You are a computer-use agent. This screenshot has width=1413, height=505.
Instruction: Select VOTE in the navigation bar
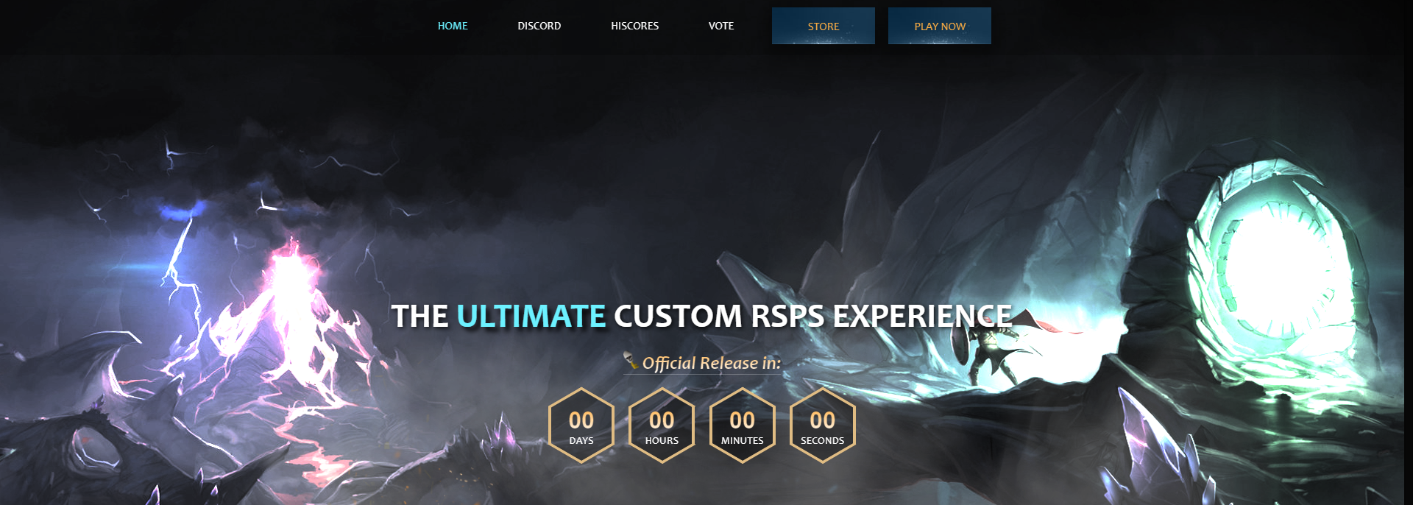720,26
